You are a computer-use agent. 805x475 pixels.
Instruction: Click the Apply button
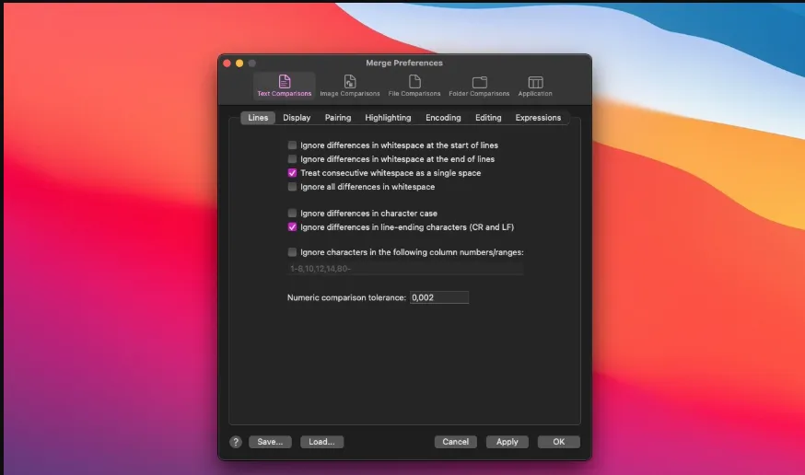pyautogui.click(x=507, y=442)
